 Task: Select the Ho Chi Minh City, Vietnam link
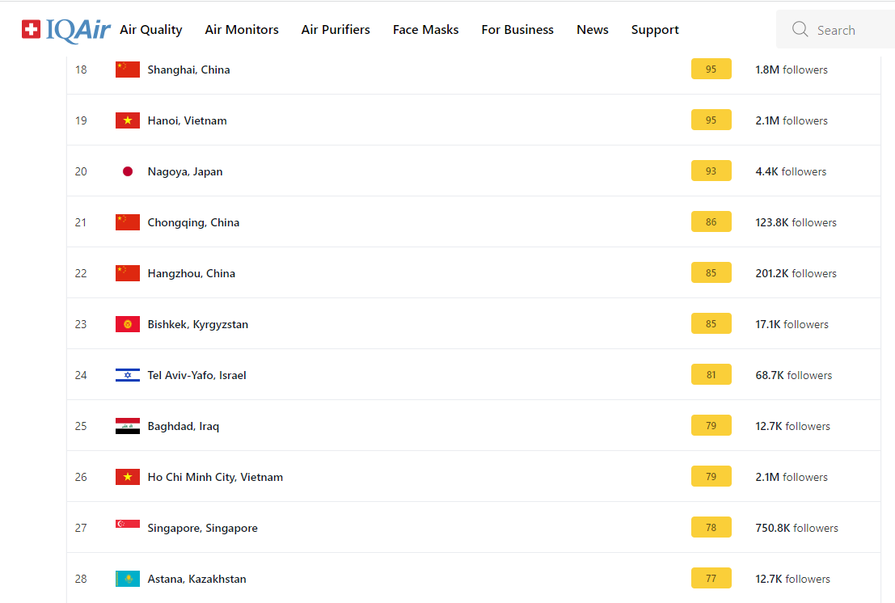(x=215, y=477)
